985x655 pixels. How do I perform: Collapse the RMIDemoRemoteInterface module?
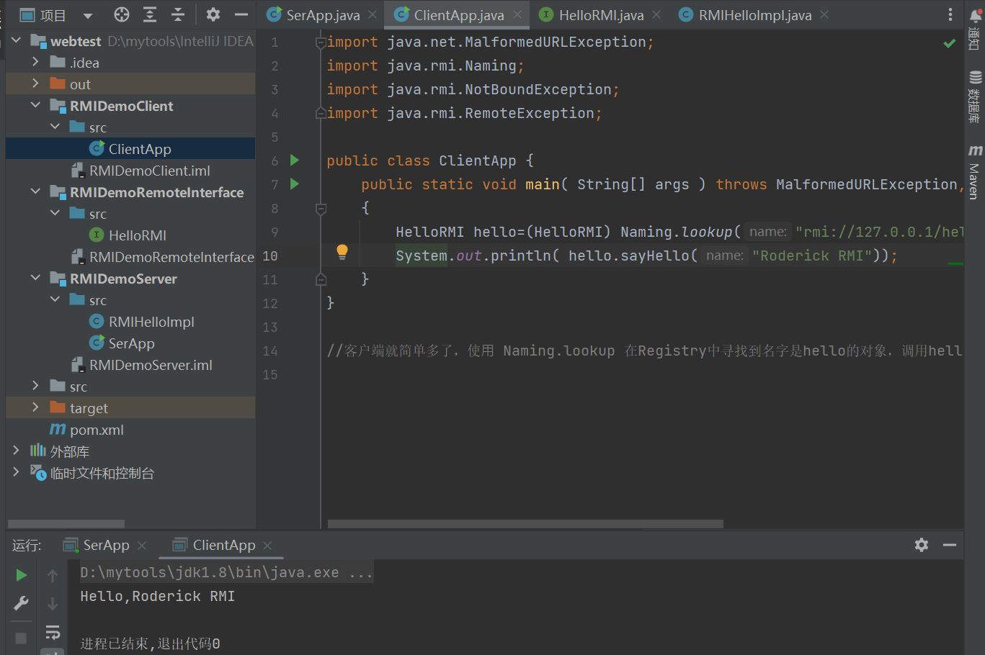click(35, 192)
